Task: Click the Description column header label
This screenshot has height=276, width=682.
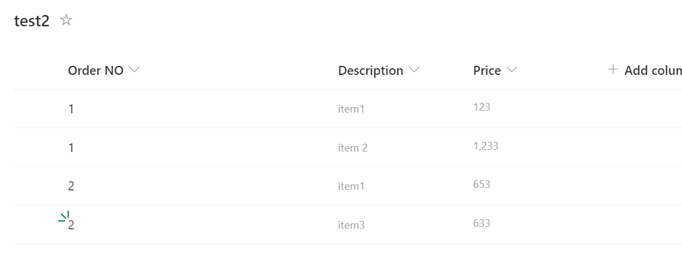Action: [370, 71]
